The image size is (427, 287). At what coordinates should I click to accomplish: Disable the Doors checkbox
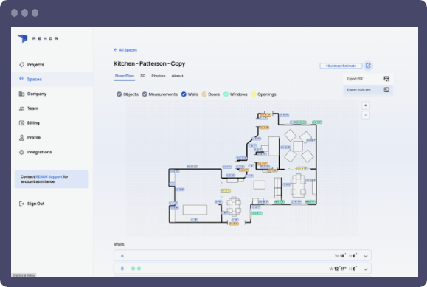(x=204, y=94)
